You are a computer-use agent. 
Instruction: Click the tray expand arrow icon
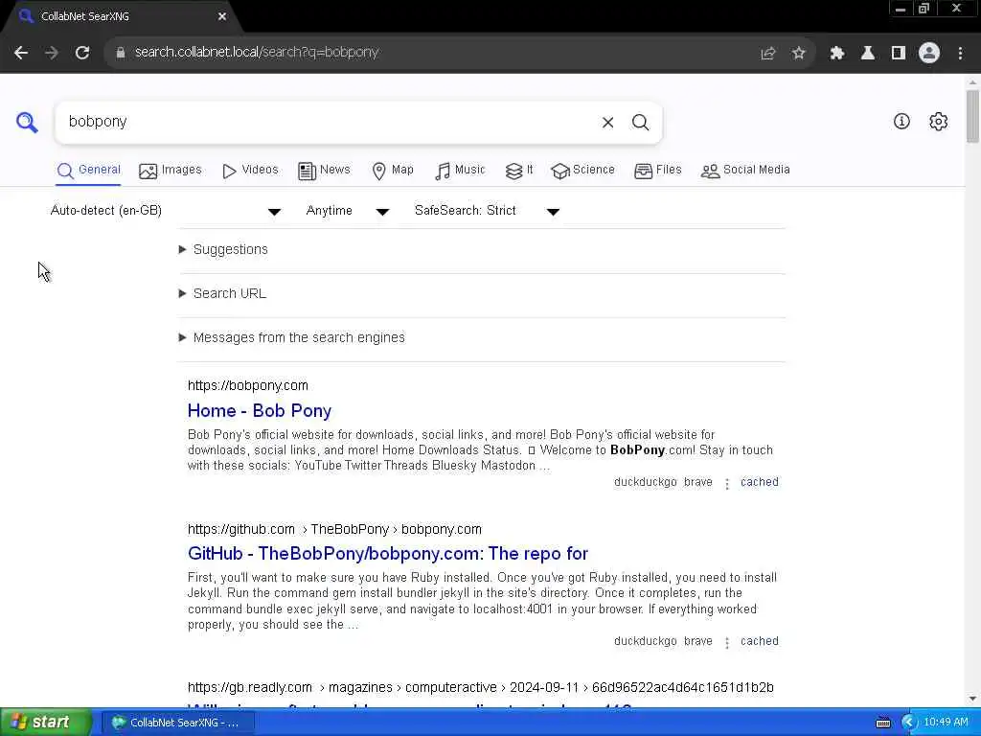tap(908, 723)
